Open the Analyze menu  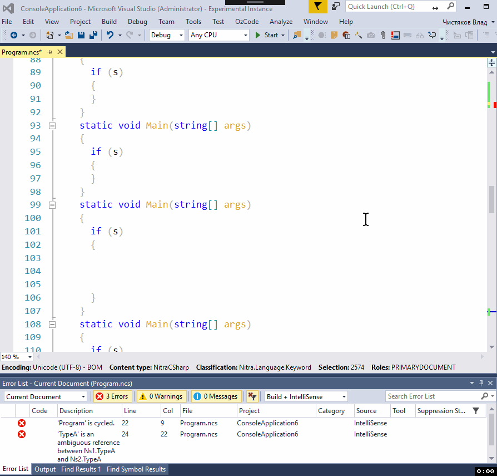(x=281, y=22)
